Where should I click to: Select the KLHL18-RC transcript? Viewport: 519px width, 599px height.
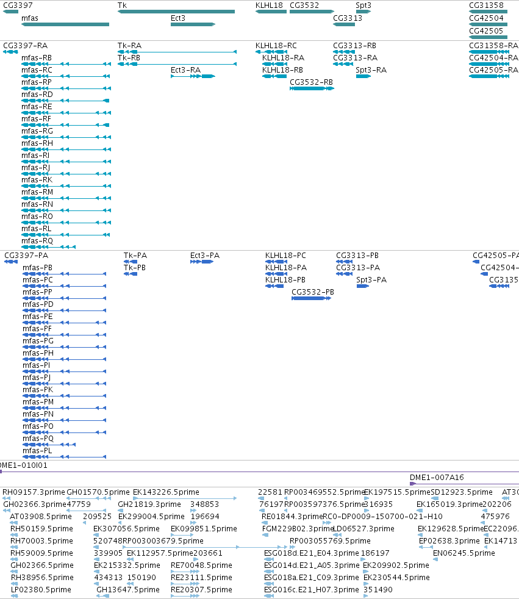point(271,52)
